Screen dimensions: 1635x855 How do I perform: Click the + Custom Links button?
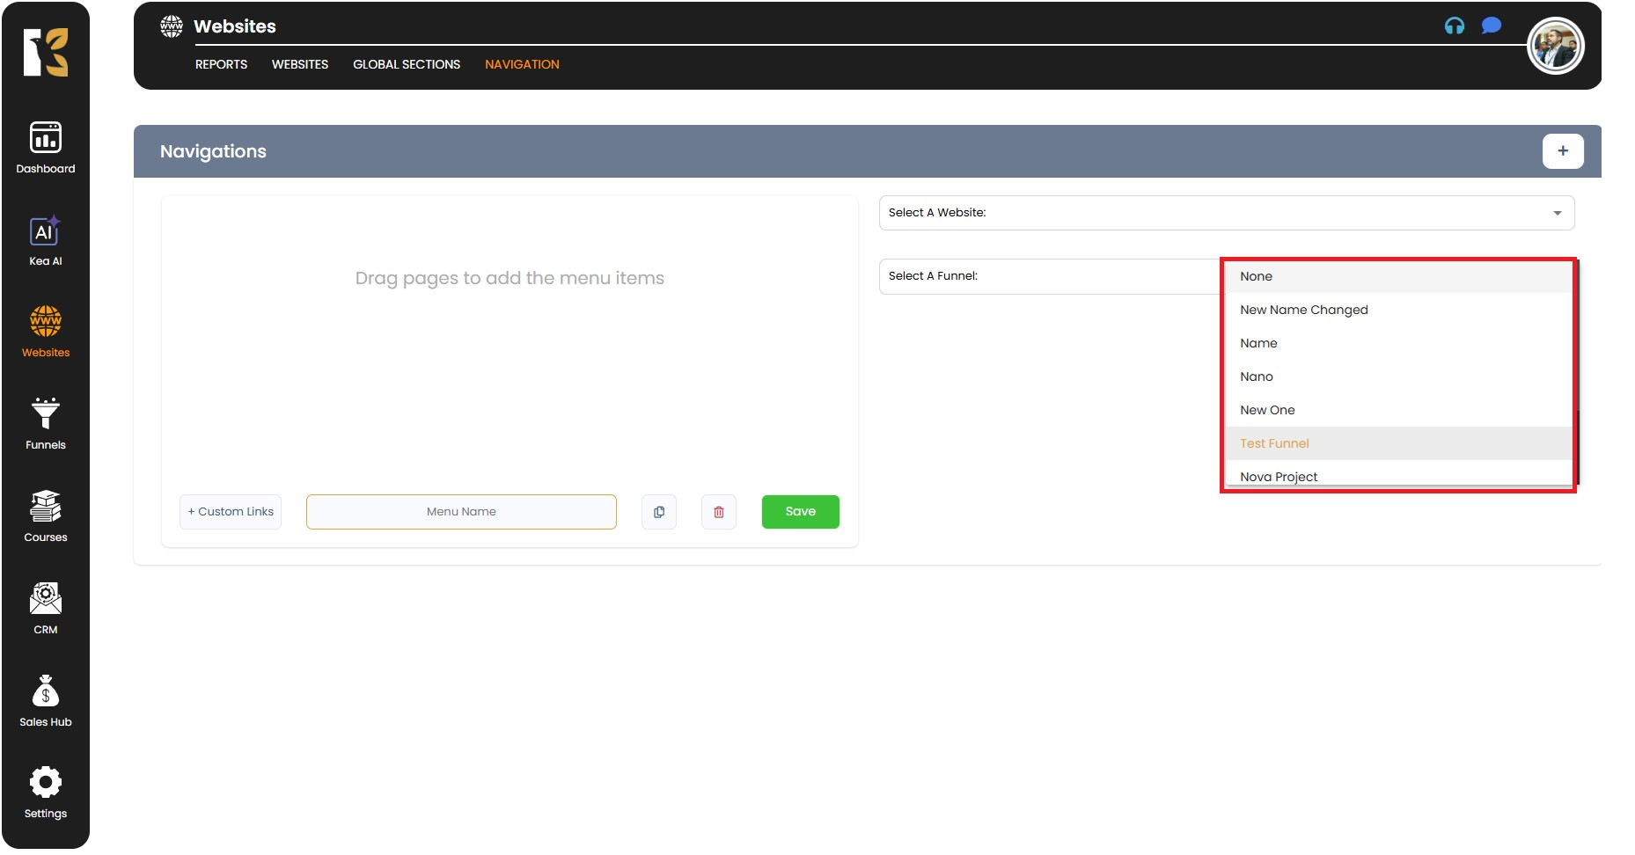[231, 512]
